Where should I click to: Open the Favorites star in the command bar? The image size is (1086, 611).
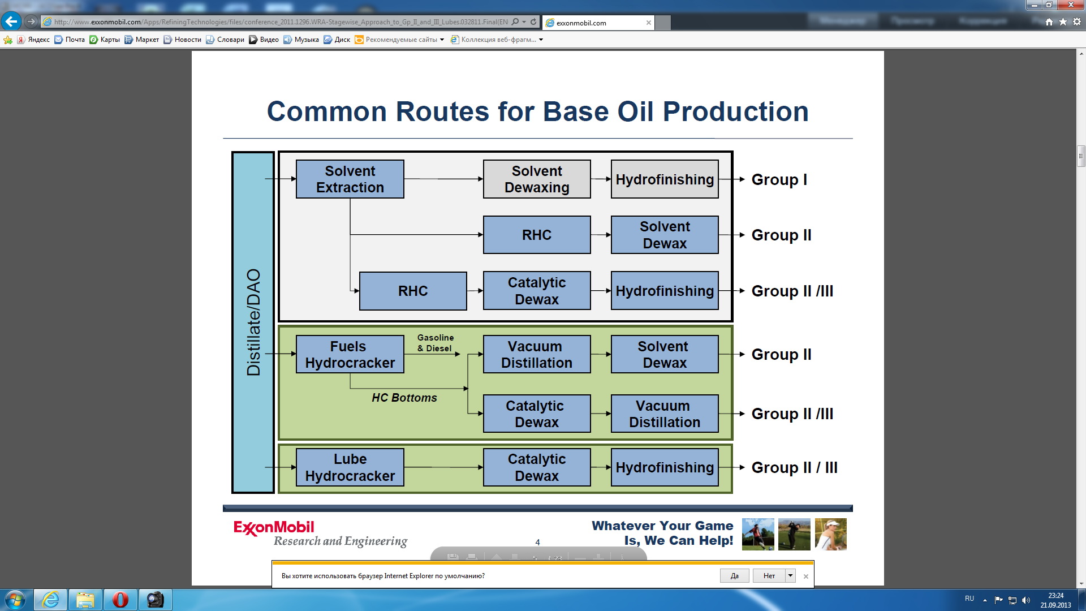point(1063,22)
